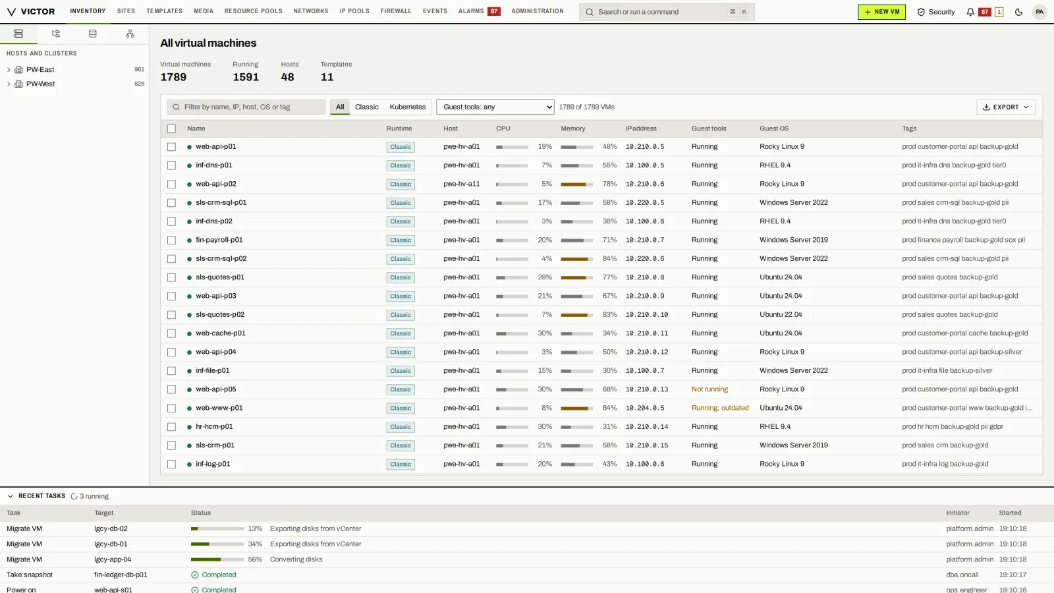The height and width of the screenshot is (593, 1054).
Task: Click the Classic badge for sls-crm-p01
Action: pyautogui.click(x=401, y=445)
